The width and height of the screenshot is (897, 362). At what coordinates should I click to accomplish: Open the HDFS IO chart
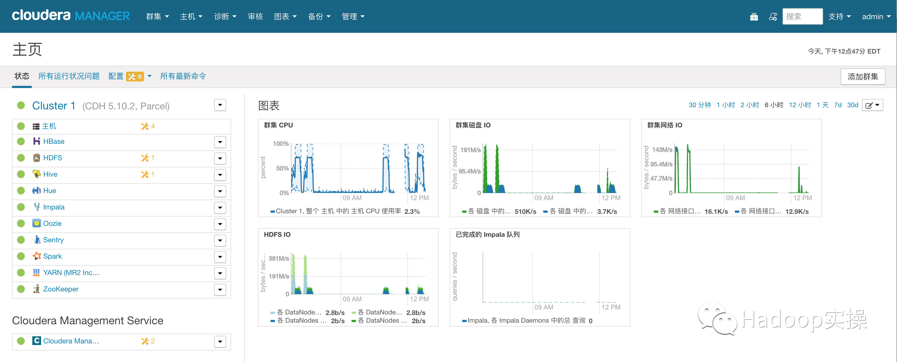pyautogui.click(x=348, y=277)
